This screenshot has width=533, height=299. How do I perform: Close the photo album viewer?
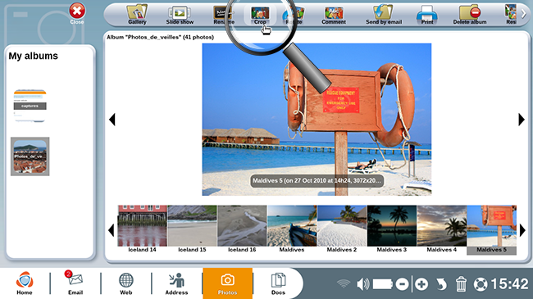click(x=77, y=14)
